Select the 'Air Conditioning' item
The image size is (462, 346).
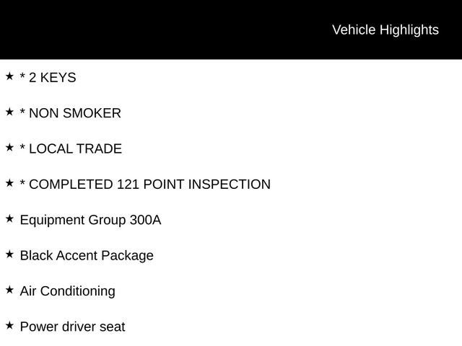coord(67,291)
